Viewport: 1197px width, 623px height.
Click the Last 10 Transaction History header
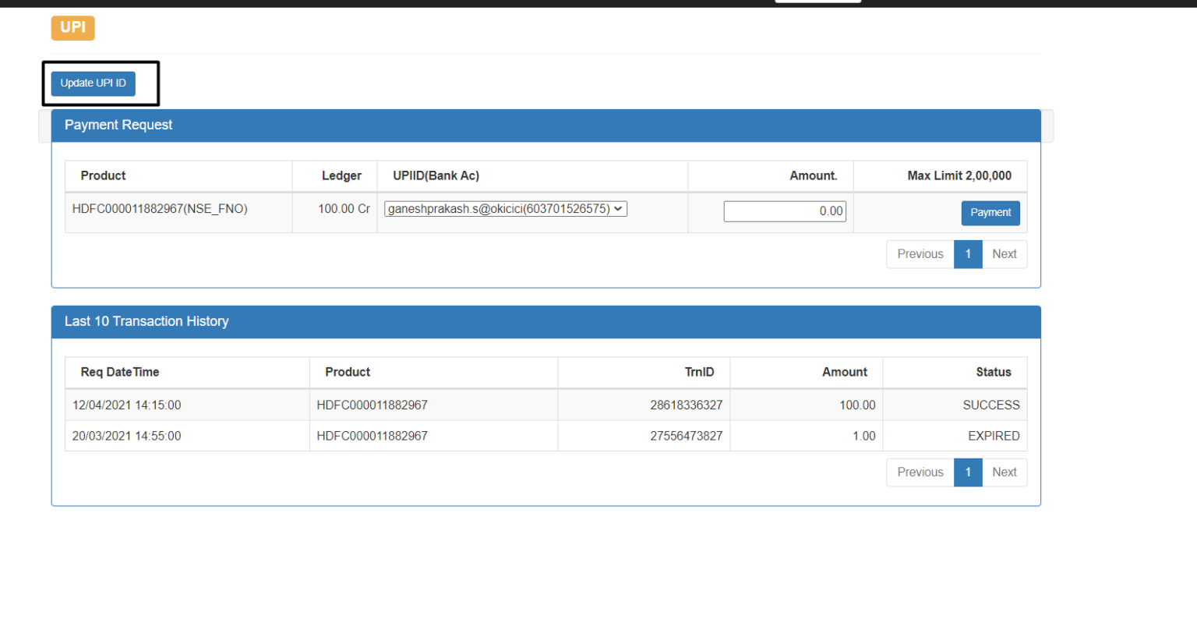click(x=147, y=321)
